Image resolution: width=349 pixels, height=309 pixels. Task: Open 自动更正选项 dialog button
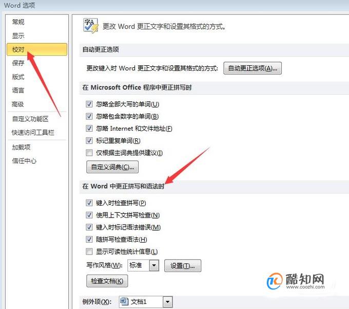(x=253, y=68)
